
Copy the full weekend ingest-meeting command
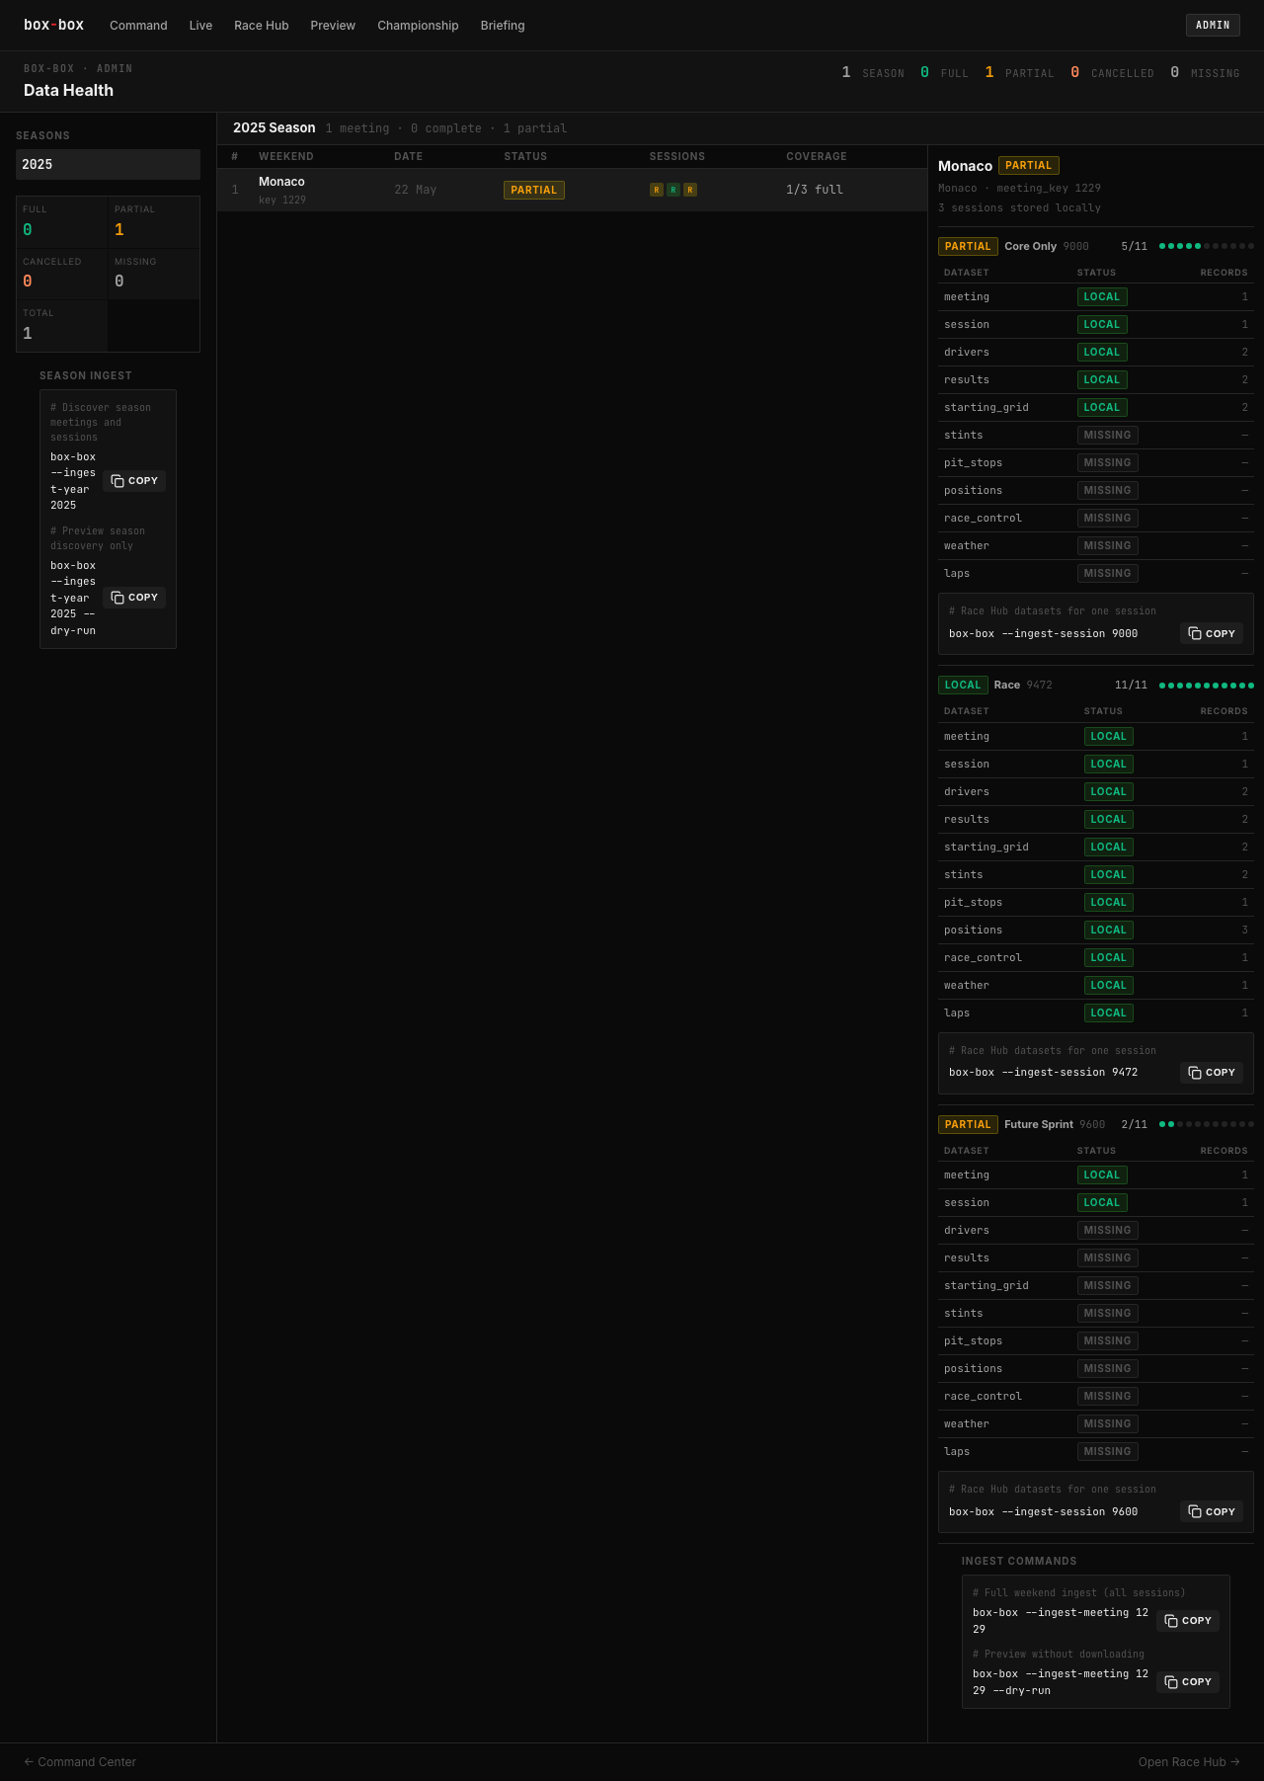(1188, 1621)
